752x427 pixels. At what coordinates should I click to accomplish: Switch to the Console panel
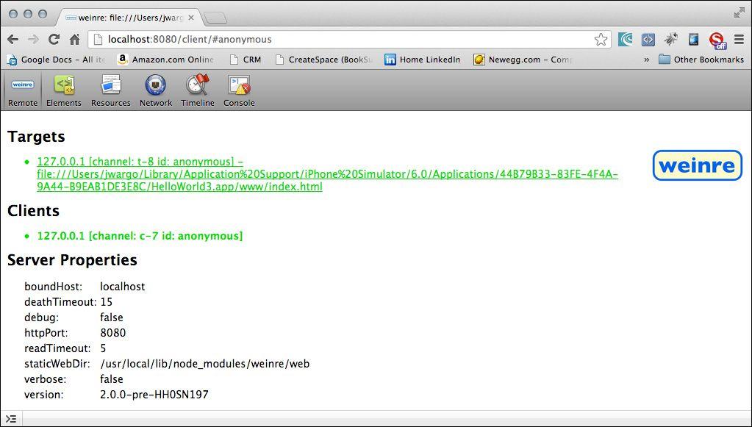[x=238, y=90]
